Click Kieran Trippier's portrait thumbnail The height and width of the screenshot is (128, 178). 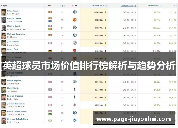(4, 98)
